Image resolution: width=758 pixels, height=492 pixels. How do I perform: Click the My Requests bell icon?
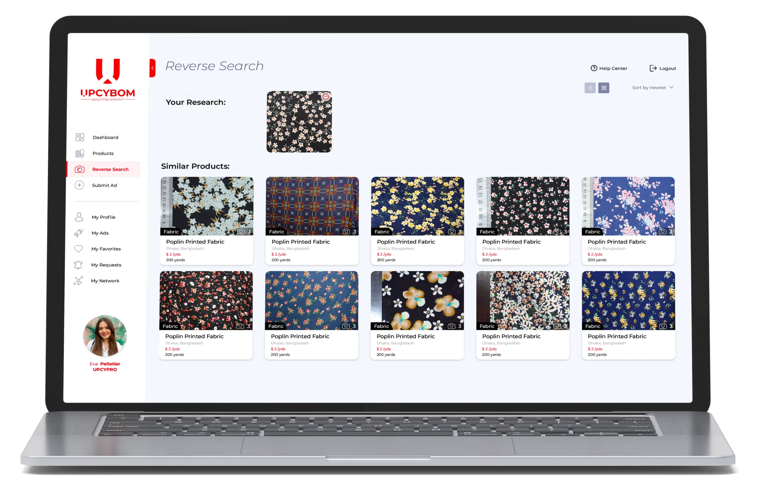click(78, 265)
